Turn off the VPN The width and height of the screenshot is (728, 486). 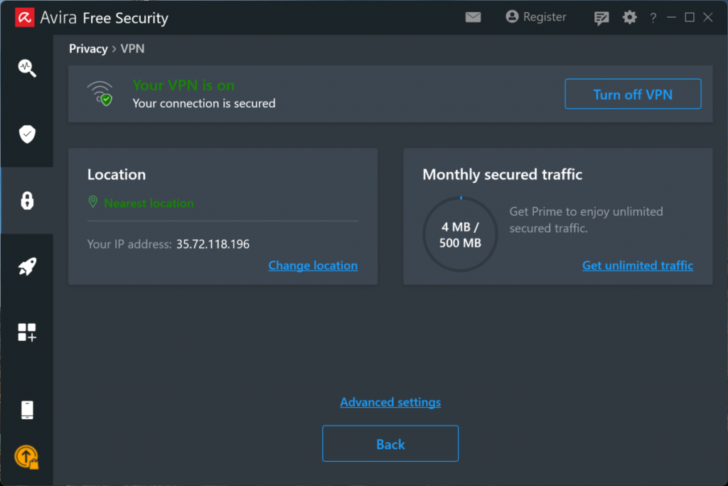(633, 94)
